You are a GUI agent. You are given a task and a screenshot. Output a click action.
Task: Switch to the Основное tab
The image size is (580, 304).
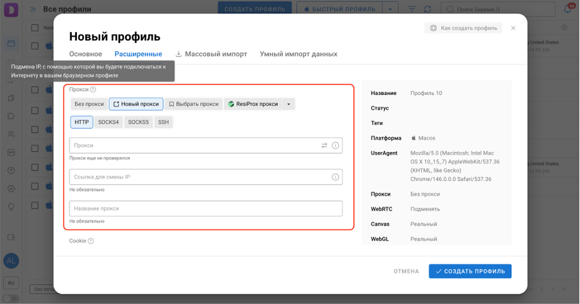(x=85, y=54)
